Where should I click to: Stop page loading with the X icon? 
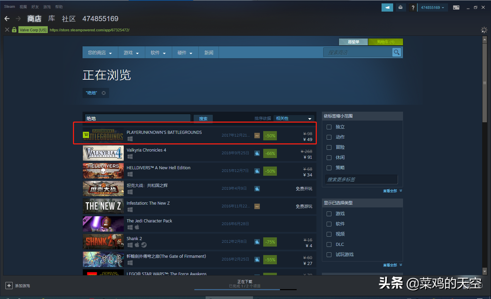(7, 30)
